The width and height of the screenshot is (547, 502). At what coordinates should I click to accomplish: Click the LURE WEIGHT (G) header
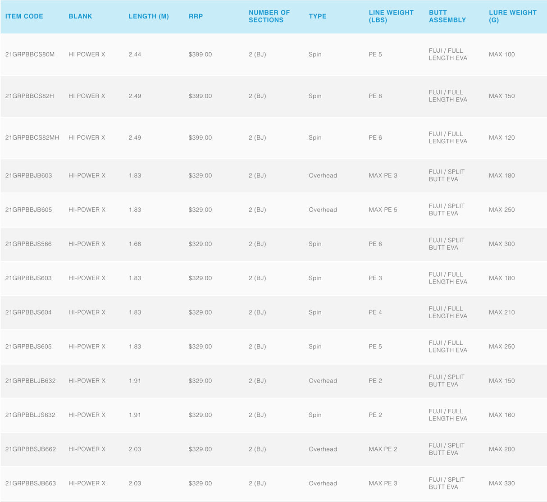tap(512, 16)
